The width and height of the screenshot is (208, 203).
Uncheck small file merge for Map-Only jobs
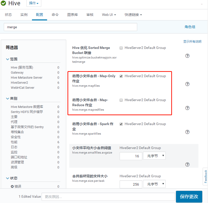[x=121, y=76]
